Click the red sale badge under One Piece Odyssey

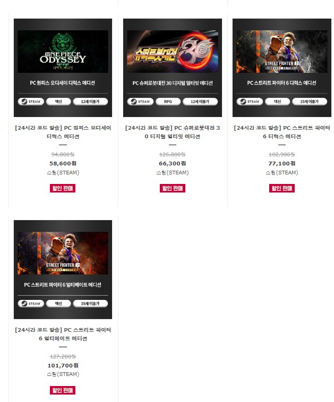63,188
